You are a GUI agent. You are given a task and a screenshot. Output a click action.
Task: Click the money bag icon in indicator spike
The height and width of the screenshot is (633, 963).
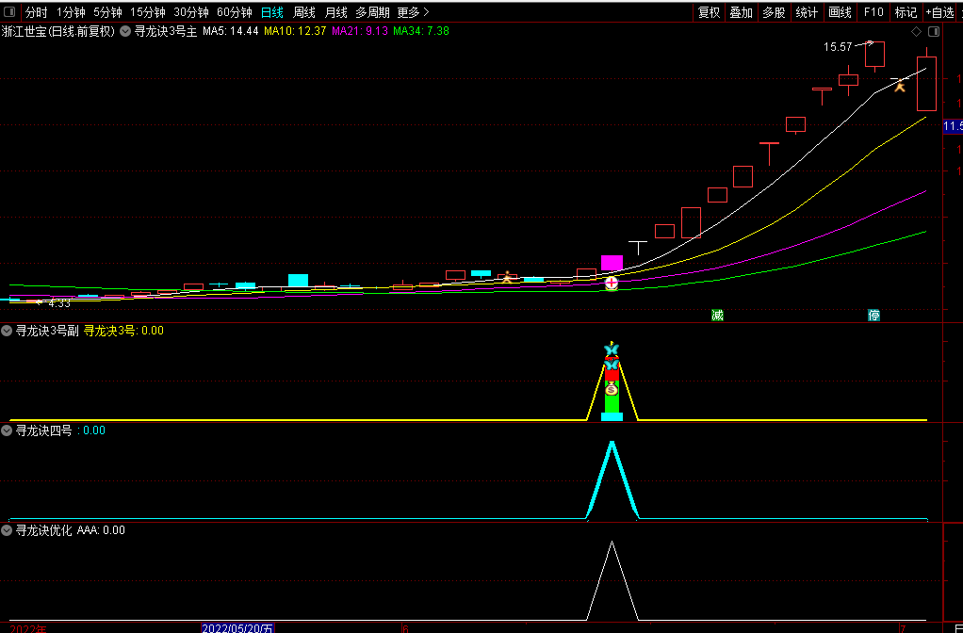pos(612,388)
